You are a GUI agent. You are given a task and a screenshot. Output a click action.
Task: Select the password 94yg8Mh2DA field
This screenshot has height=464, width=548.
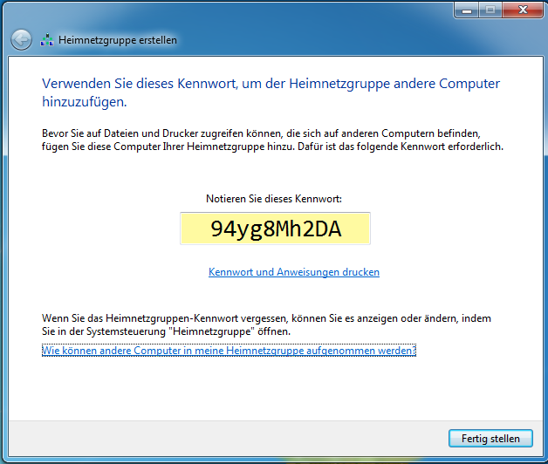(x=275, y=229)
